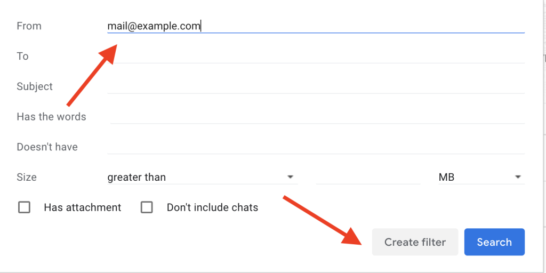Click into the Subject input field

(x=316, y=86)
